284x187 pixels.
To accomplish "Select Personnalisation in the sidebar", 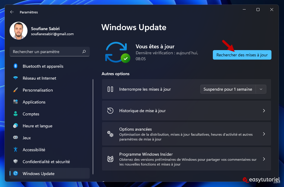I will click(49, 90).
